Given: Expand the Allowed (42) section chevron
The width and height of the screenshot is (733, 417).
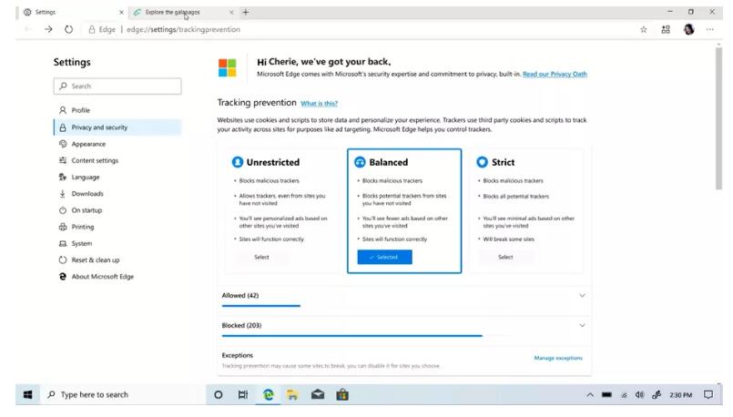Looking at the screenshot, I should click(x=582, y=296).
